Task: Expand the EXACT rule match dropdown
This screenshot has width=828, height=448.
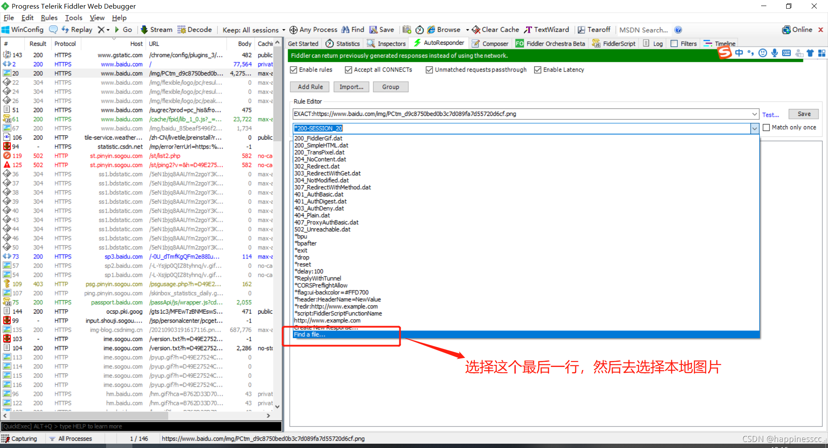Action: pos(755,114)
